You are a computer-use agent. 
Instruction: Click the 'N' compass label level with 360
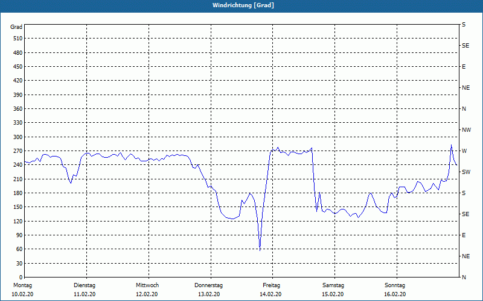tap(464, 109)
